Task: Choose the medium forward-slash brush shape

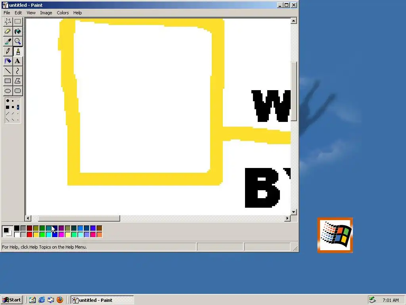Action: [x=13, y=114]
